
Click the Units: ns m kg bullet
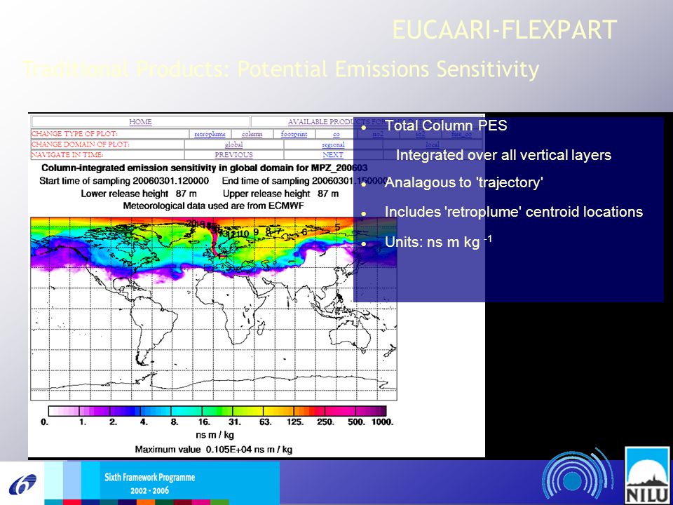click(x=438, y=242)
